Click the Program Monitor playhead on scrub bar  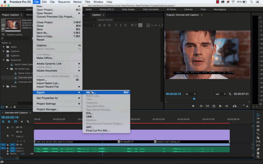[194, 98]
